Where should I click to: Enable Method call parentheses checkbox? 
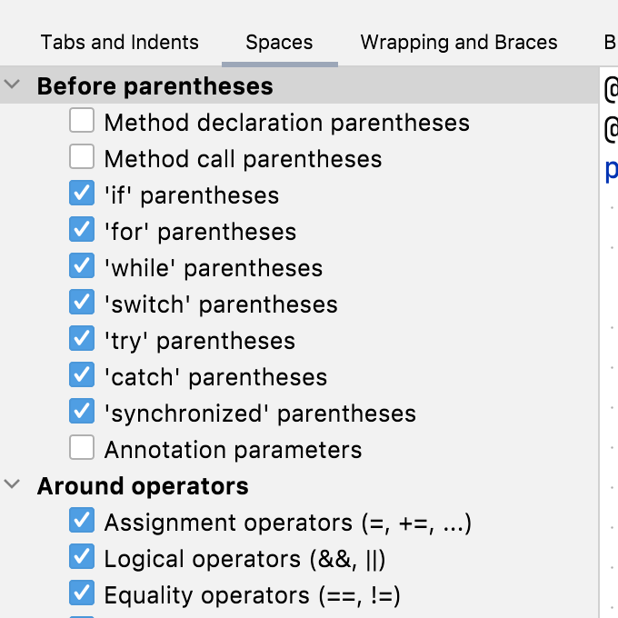[x=82, y=157]
